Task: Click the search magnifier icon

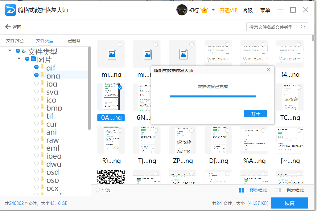Action: tap(303, 27)
